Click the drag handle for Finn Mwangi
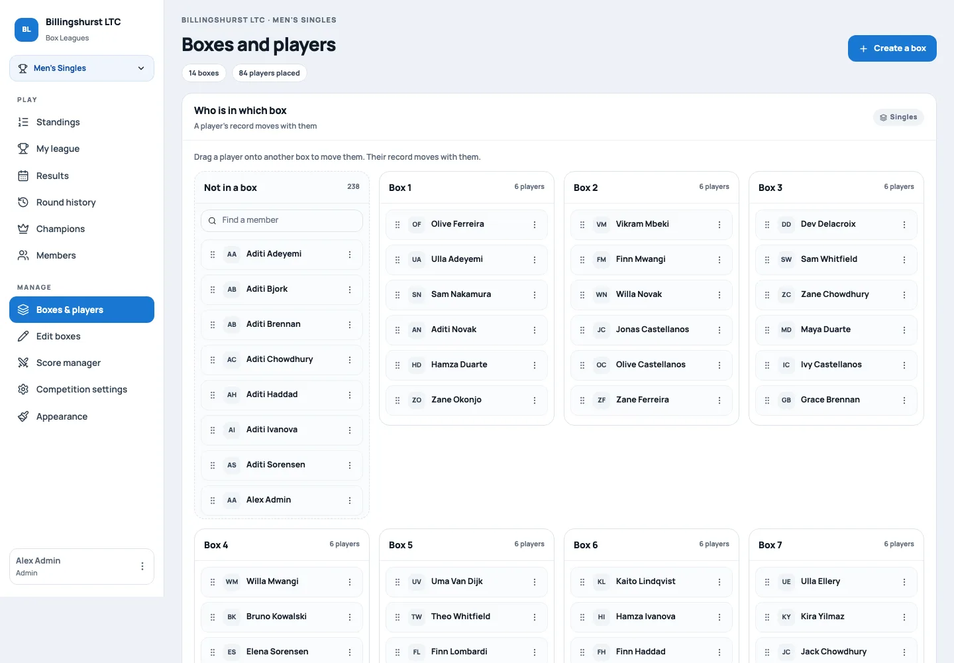Screen dimensions: 954x663 (582, 260)
